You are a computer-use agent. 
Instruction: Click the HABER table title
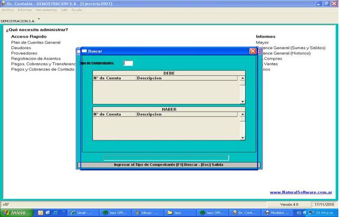(x=169, y=110)
